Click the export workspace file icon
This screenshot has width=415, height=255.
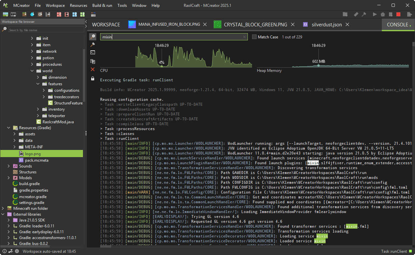pyautogui.click(x=409, y=14)
